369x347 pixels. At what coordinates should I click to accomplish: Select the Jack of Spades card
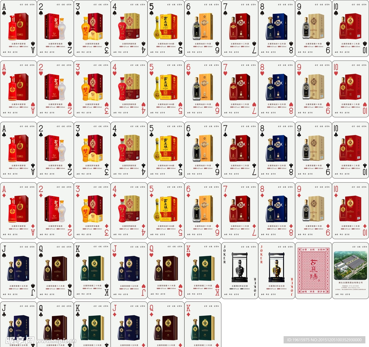point(19,271)
